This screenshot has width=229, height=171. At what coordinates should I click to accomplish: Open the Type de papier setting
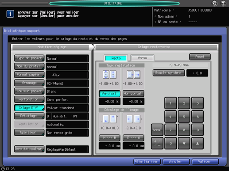[29, 58]
